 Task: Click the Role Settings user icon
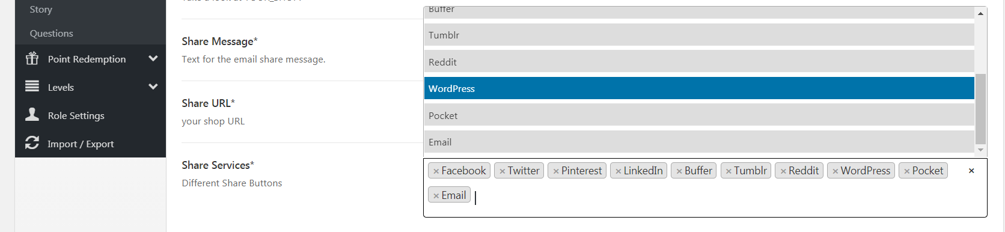32,114
